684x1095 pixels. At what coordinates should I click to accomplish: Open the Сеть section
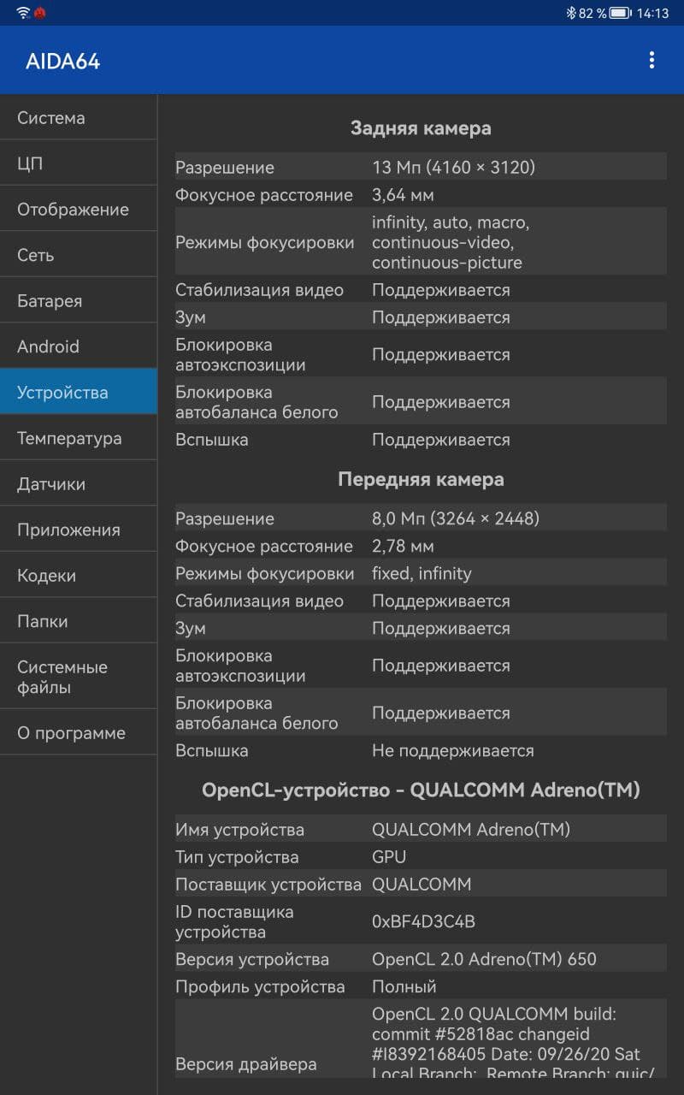(x=79, y=255)
